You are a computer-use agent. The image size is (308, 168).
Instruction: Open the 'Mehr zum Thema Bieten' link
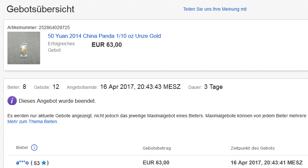point(33,121)
